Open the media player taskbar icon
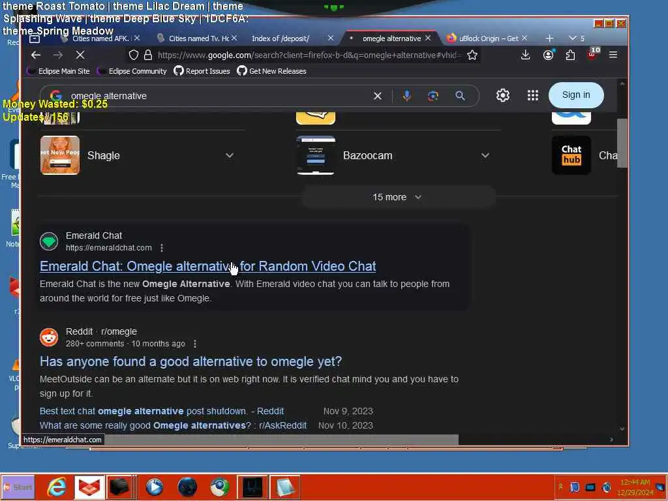 point(154,487)
